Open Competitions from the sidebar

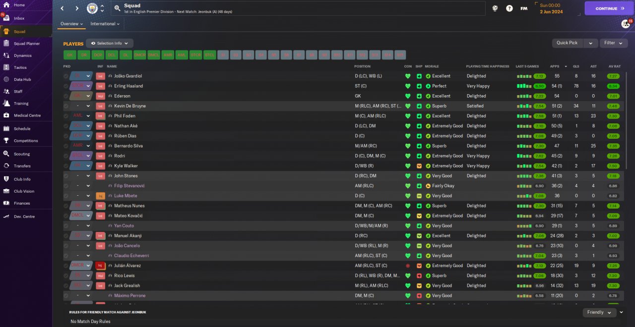coord(26,141)
